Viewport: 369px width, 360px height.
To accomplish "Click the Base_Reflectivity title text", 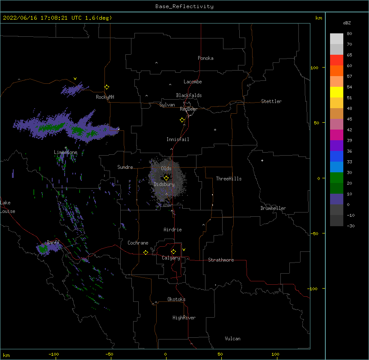I will (184, 6).
